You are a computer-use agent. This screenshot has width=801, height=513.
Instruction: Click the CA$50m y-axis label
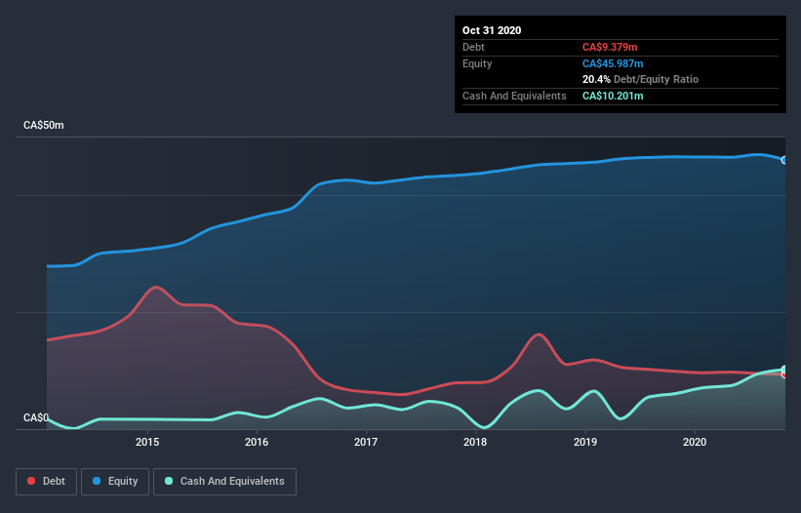click(44, 125)
